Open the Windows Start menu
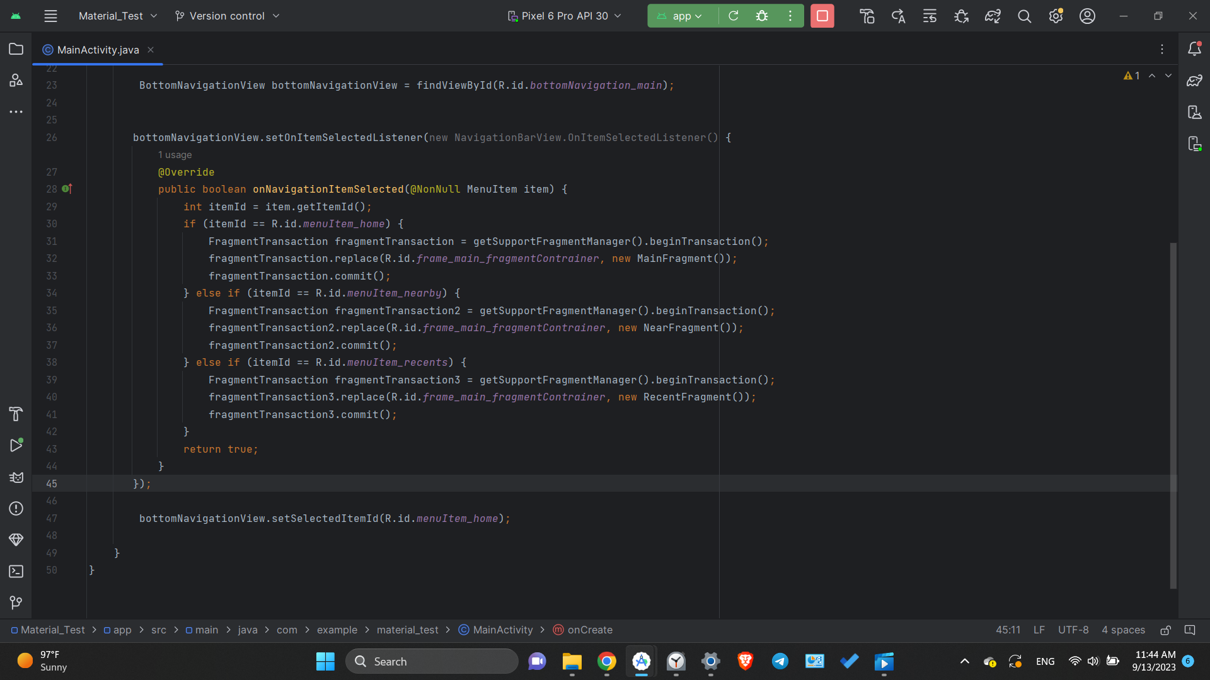Viewport: 1210px width, 680px height. [325, 661]
